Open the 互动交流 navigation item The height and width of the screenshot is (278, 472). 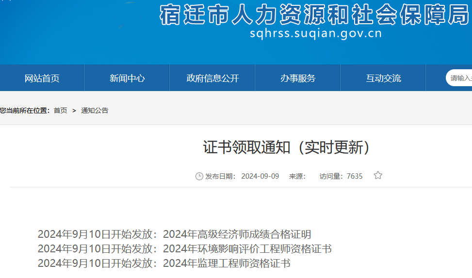pyautogui.click(x=383, y=78)
